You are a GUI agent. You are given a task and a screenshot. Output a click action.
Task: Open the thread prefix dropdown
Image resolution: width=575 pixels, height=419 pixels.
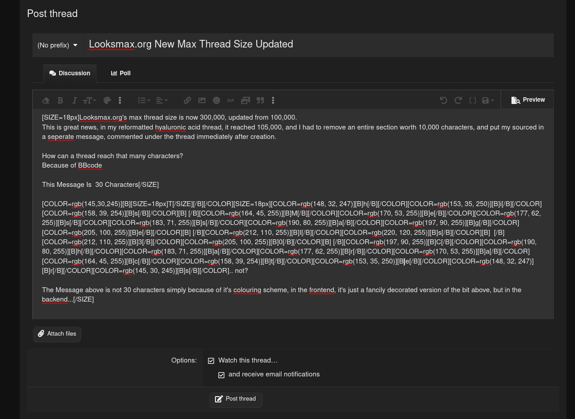[x=57, y=45]
